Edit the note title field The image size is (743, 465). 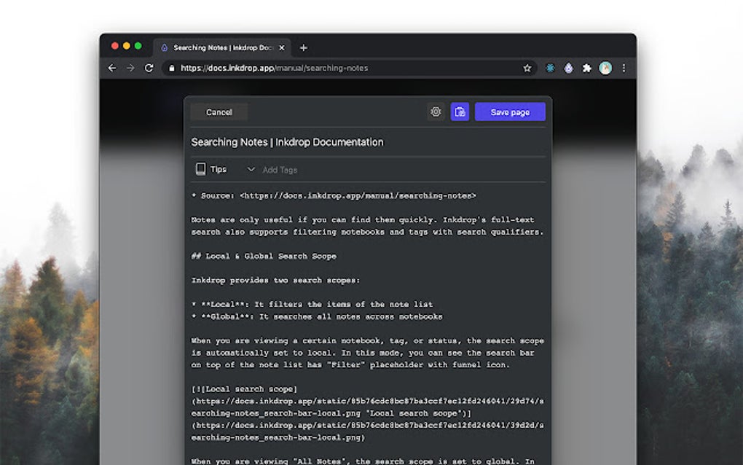[287, 141]
